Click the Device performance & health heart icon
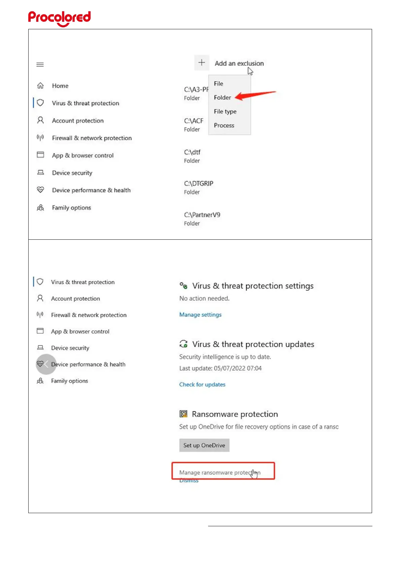This screenshot has width=401, height=567. [x=40, y=190]
